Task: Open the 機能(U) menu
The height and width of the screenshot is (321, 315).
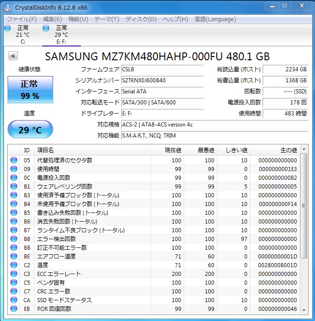Action: coord(78,19)
